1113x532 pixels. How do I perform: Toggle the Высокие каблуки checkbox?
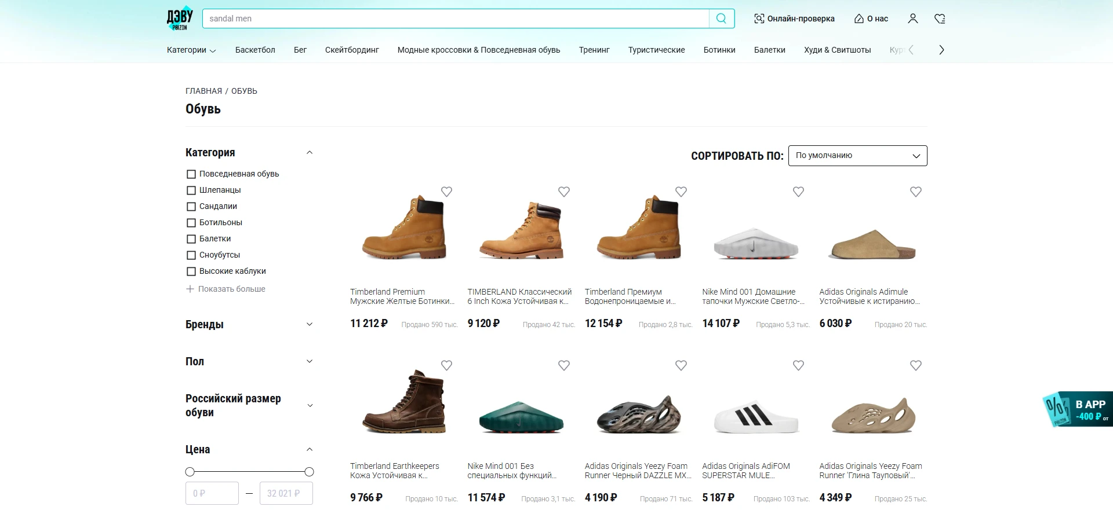click(x=191, y=271)
